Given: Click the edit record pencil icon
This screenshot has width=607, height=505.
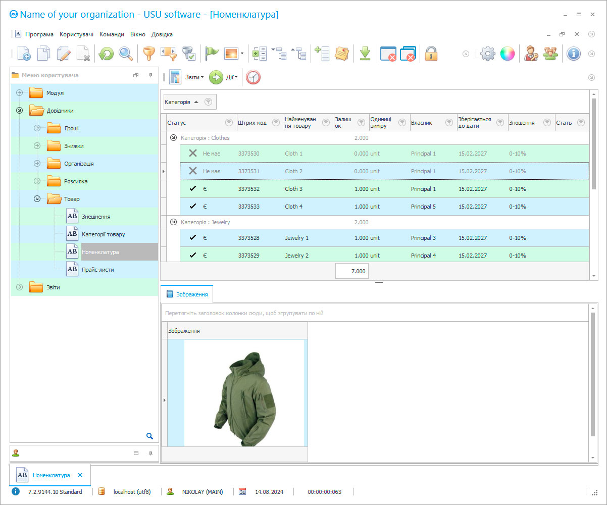Looking at the screenshot, I should pyautogui.click(x=64, y=54).
